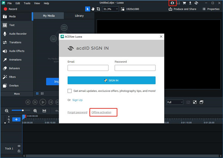Click the layout panel icon beside profile
This screenshot has width=223, height=158.
click(x=178, y=3)
